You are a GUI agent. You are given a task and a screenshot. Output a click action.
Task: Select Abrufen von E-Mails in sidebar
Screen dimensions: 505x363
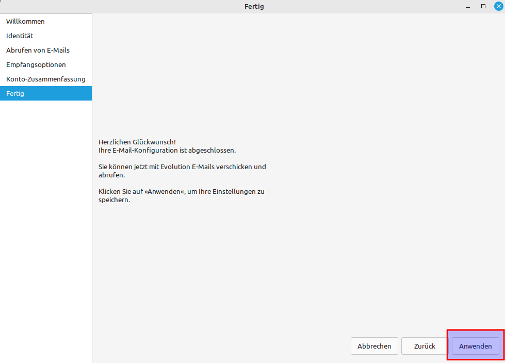pos(38,50)
